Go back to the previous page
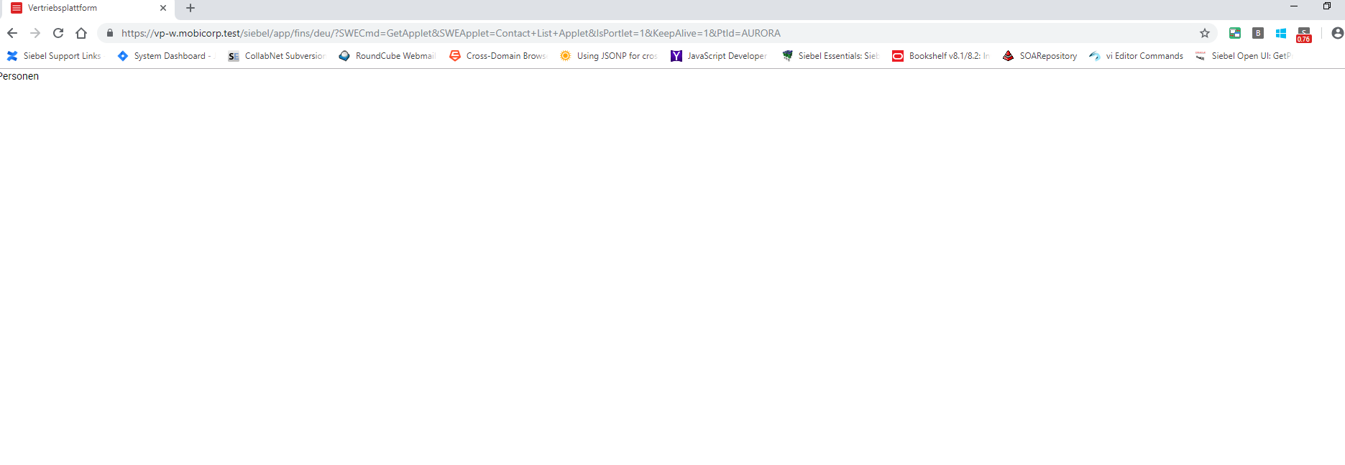Viewport: 1345px width, 465px height. click(12, 33)
